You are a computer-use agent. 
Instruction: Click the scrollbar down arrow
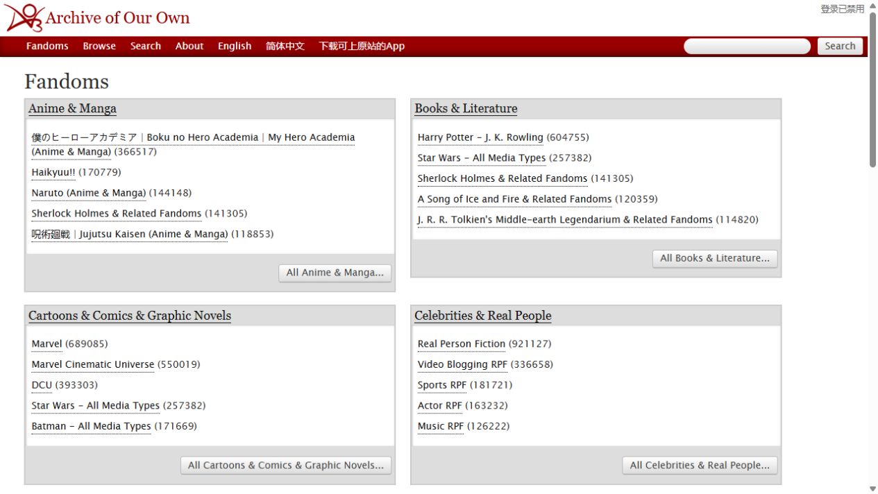873,489
